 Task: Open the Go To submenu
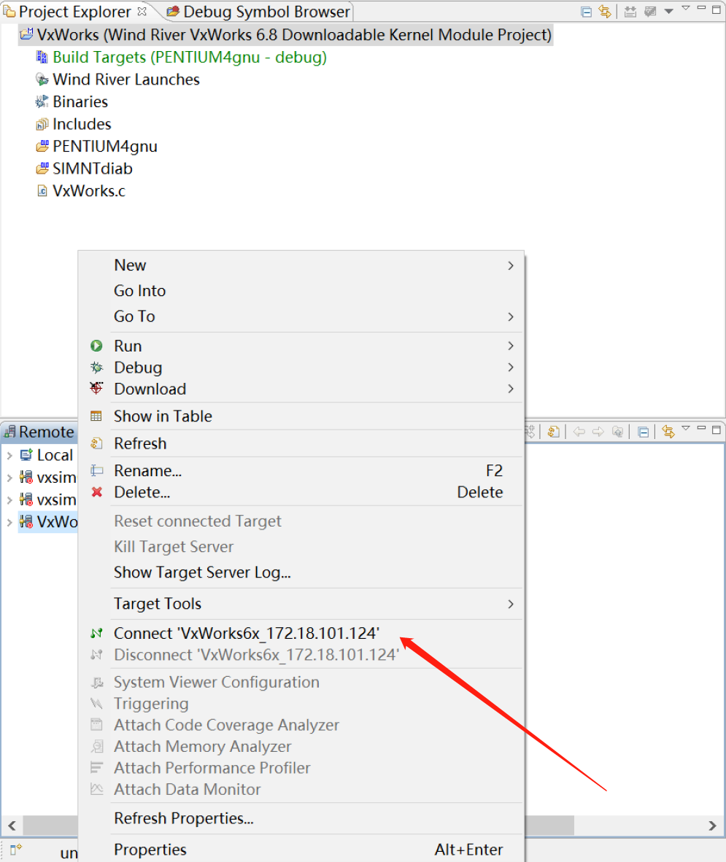click(x=301, y=317)
